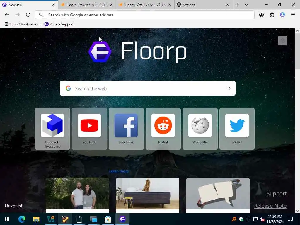This screenshot has width=300, height=225.
Task: Click the page vertical scrollbar thumb
Action: 298,51
